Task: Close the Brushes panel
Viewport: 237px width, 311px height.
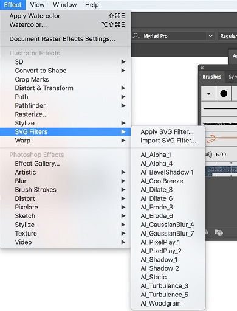Action: click(202, 68)
